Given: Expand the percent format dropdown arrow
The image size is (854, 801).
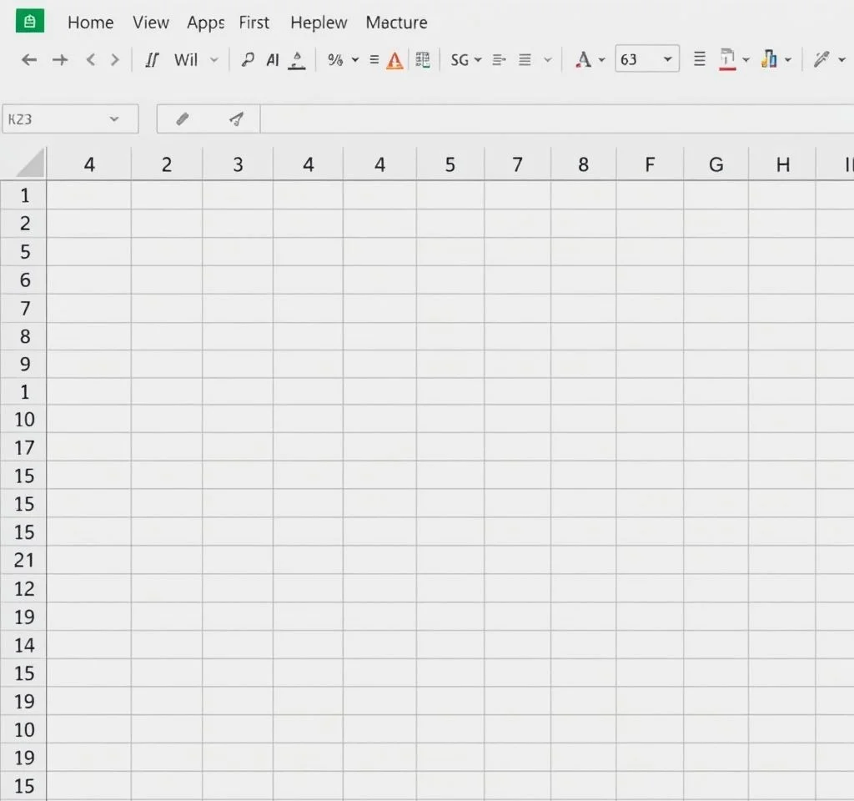Looking at the screenshot, I should pos(355,60).
